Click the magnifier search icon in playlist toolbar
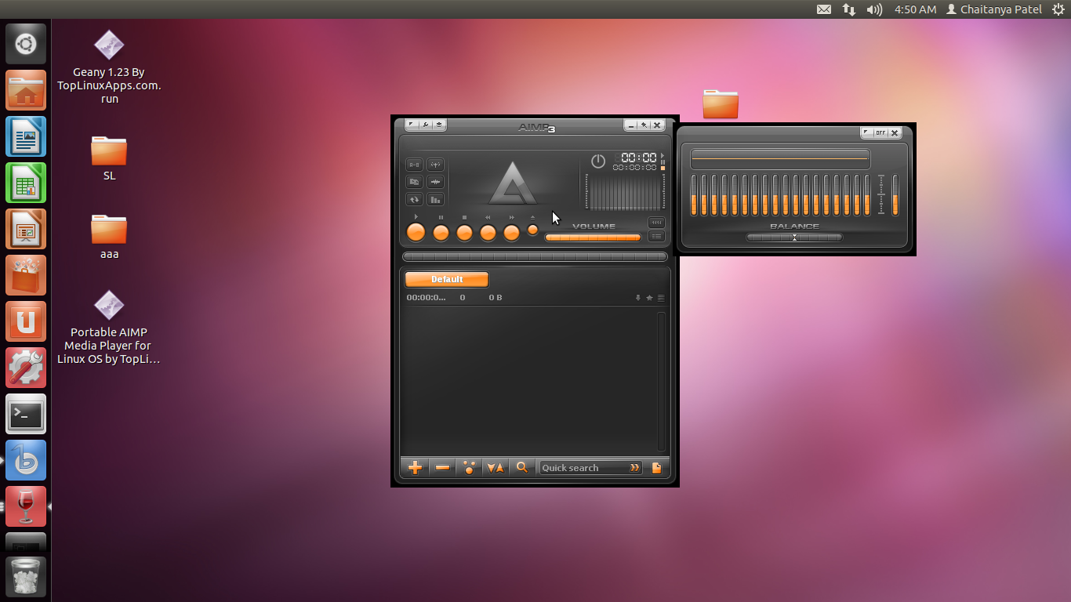The width and height of the screenshot is (1071, 602). (521, 468)
